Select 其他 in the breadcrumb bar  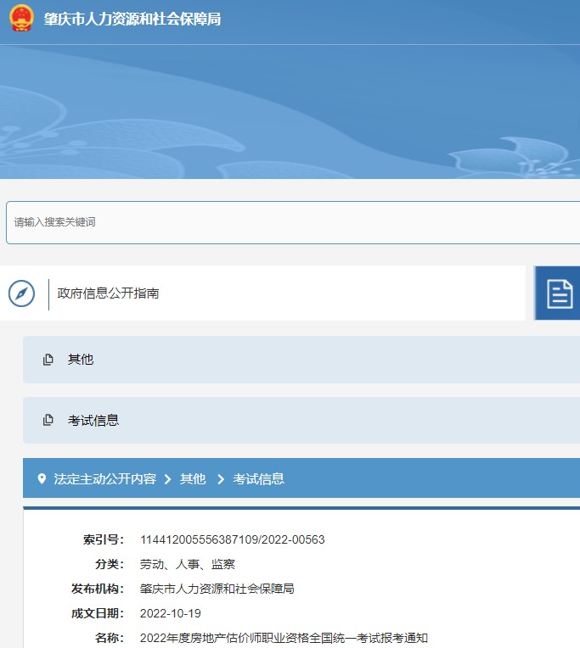coord(193,479)
